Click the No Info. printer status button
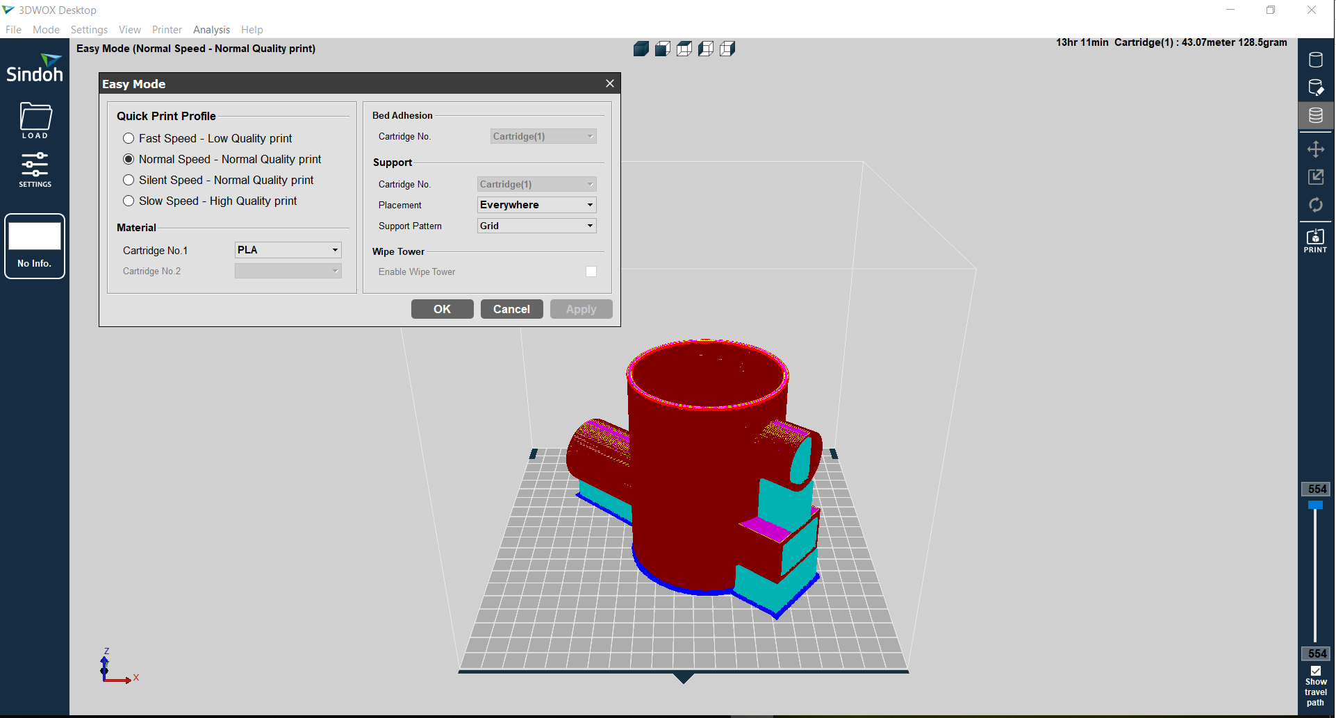 point(35,246)
